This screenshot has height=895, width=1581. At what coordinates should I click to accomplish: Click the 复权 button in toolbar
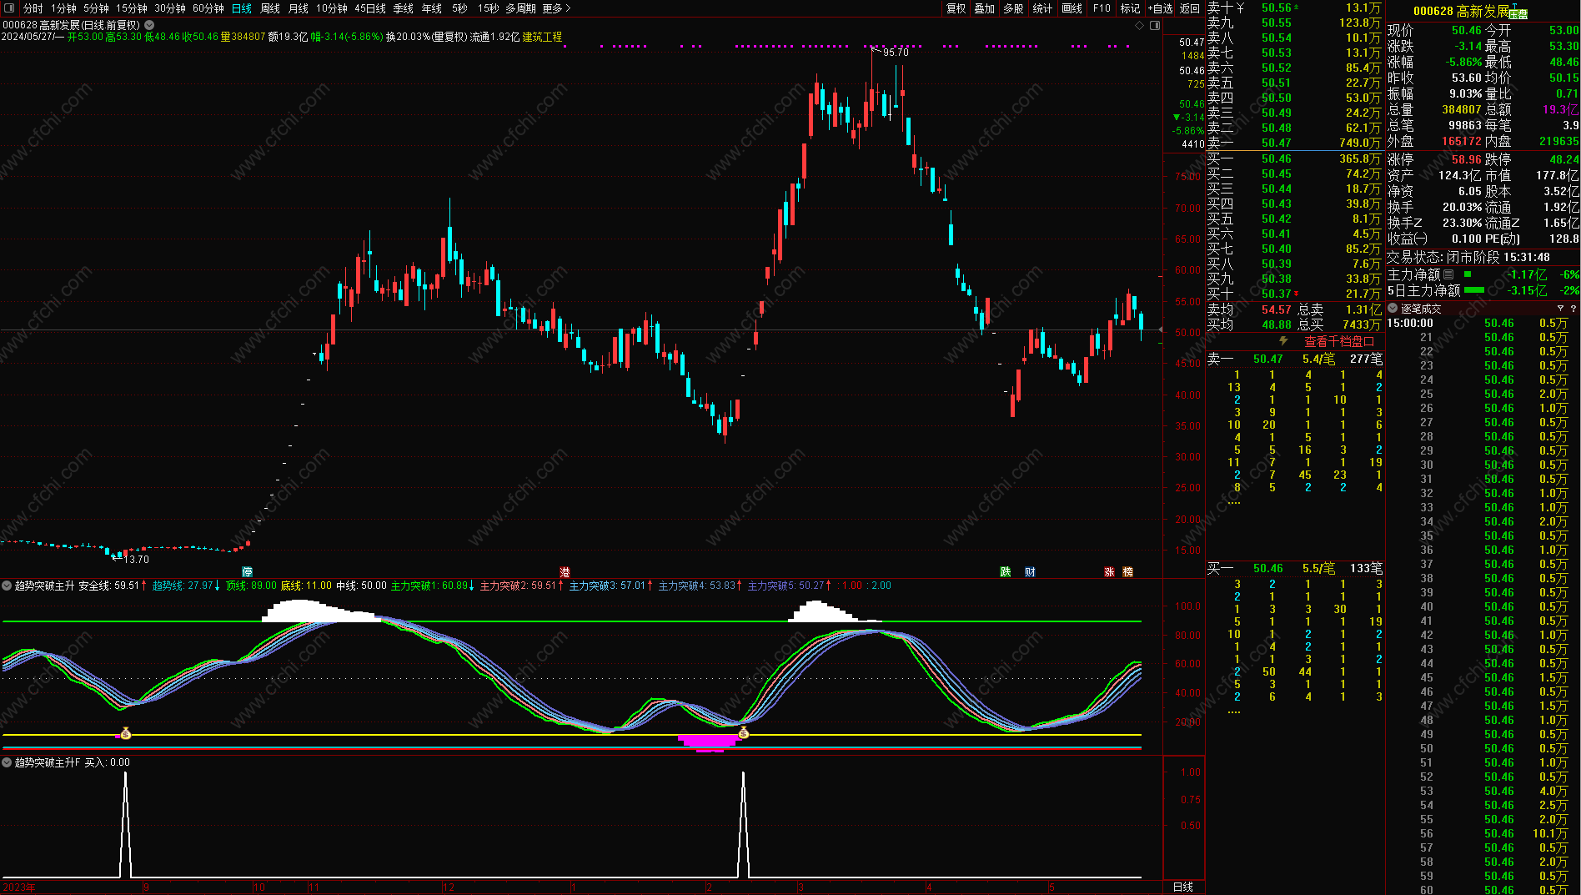956,8
